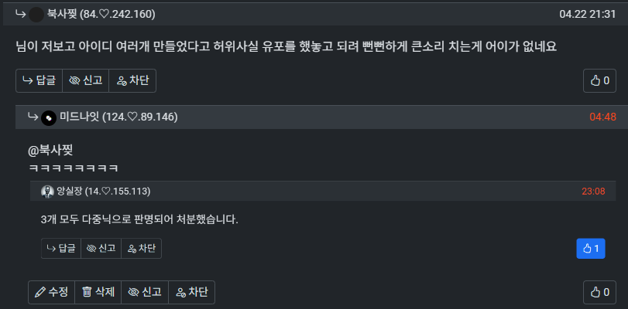This screenshot has width=628, height=309.
Task: Like 미드나잇's comment with bottom thumbs-up
Action: [599, 292]
